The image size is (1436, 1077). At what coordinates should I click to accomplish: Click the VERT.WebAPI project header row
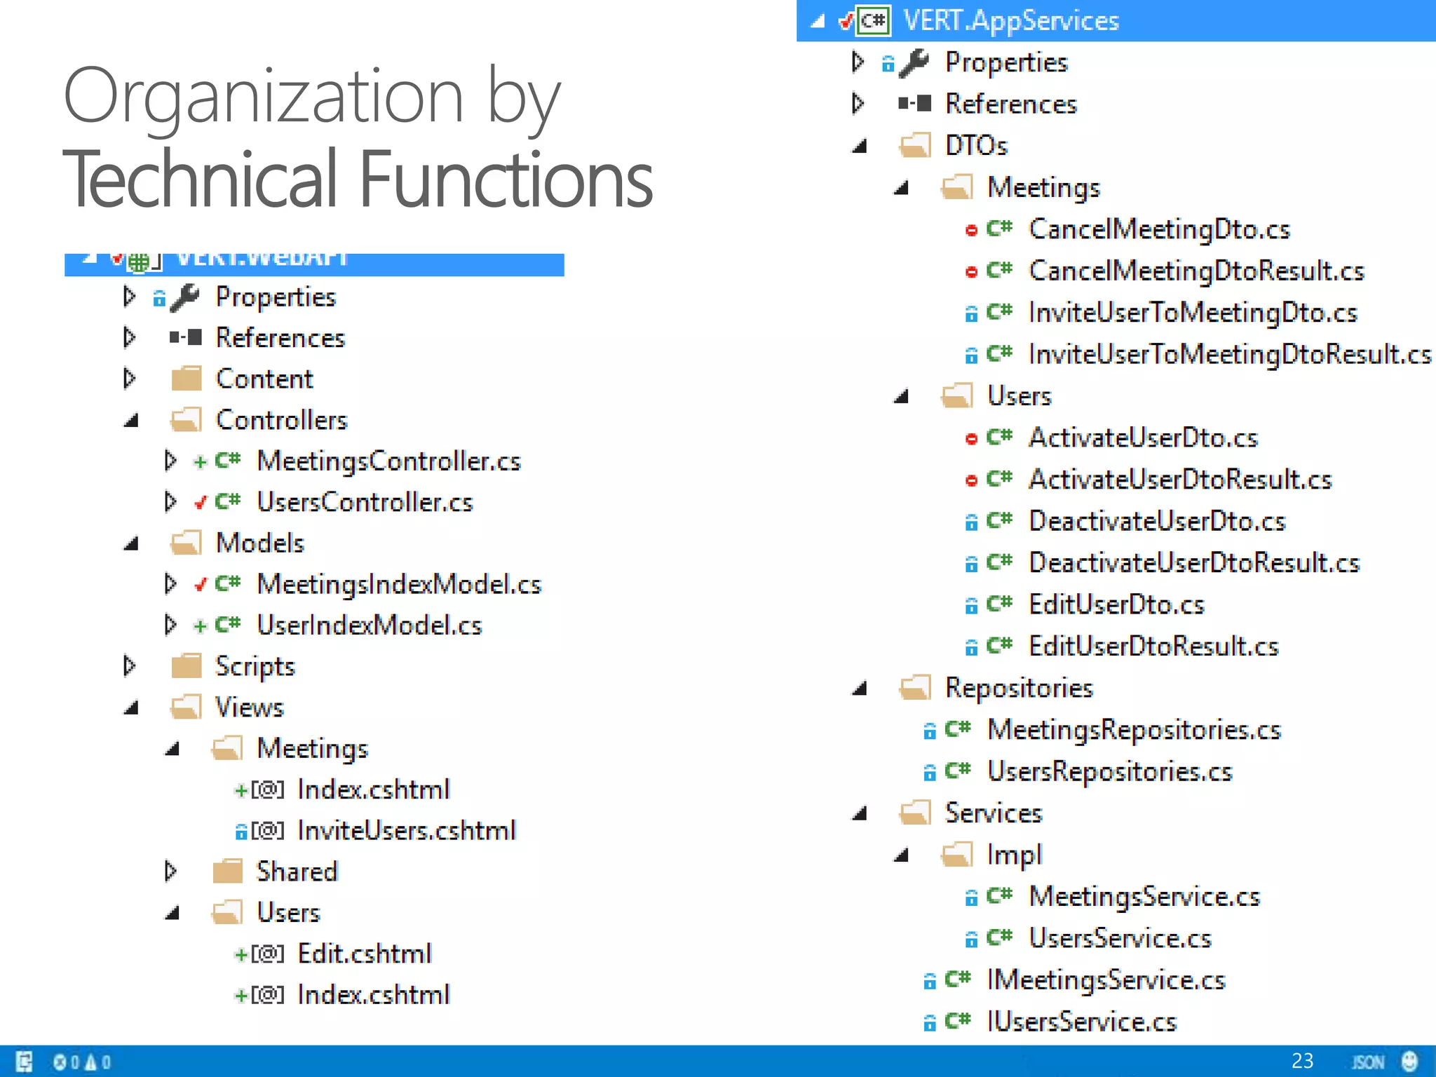314,264
